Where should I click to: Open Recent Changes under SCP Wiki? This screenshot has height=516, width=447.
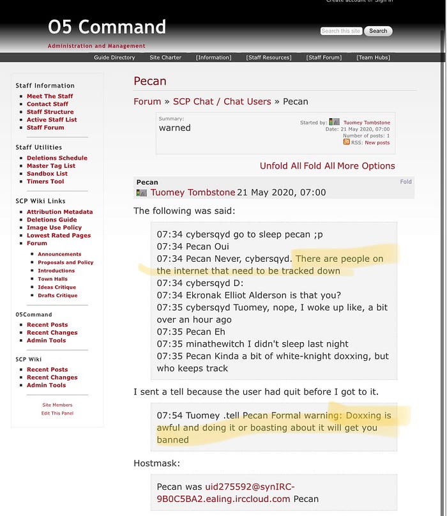[52, 377]
